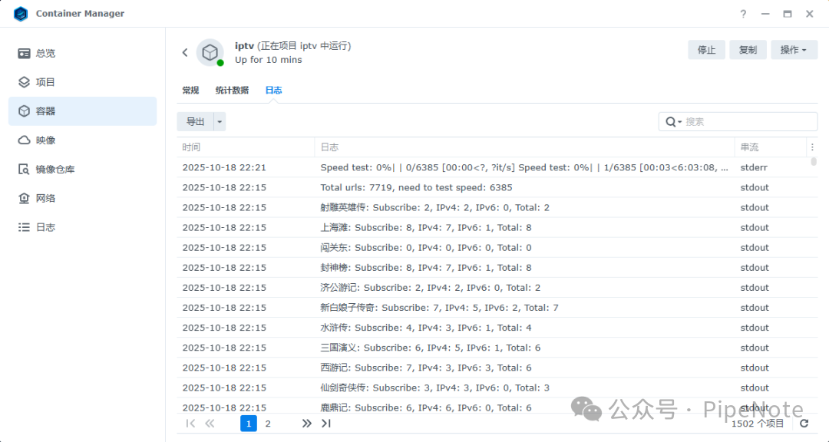Click the refresh icon next to item count
The width and height of the screenshot is (829, 442).
[x=804, y=424]
